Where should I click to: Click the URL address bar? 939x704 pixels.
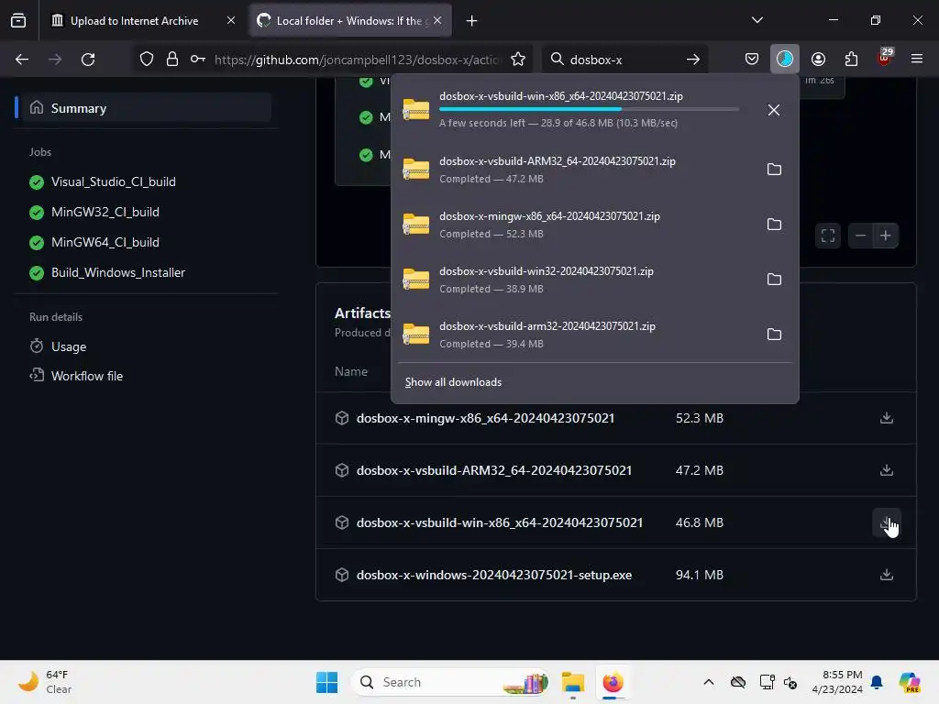point(357,60)
